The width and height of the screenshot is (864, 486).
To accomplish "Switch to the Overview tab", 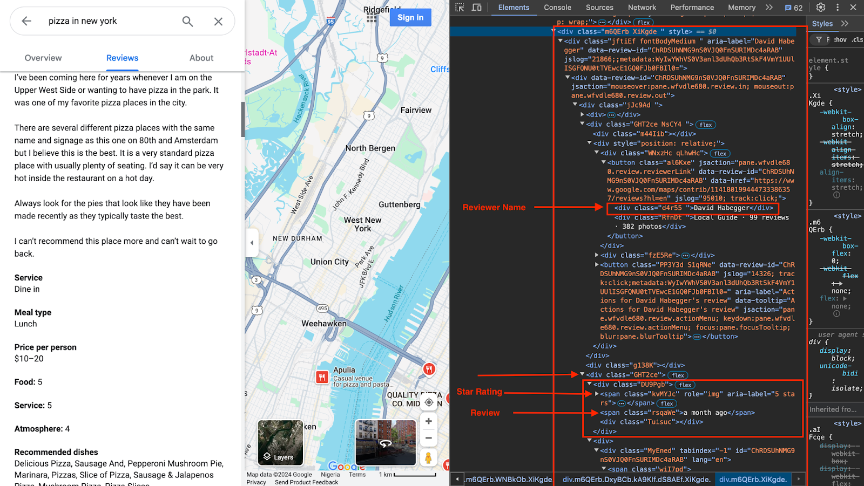I will [43, 58].
